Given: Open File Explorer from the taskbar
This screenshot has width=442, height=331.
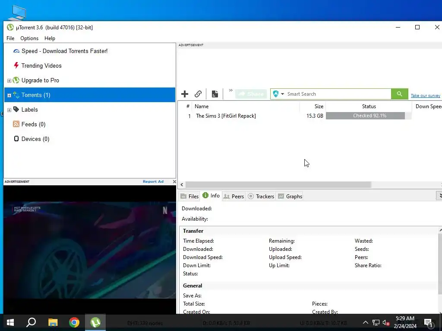Looking at the screenshot, I should pyautogui.click(x=53, y=322).
